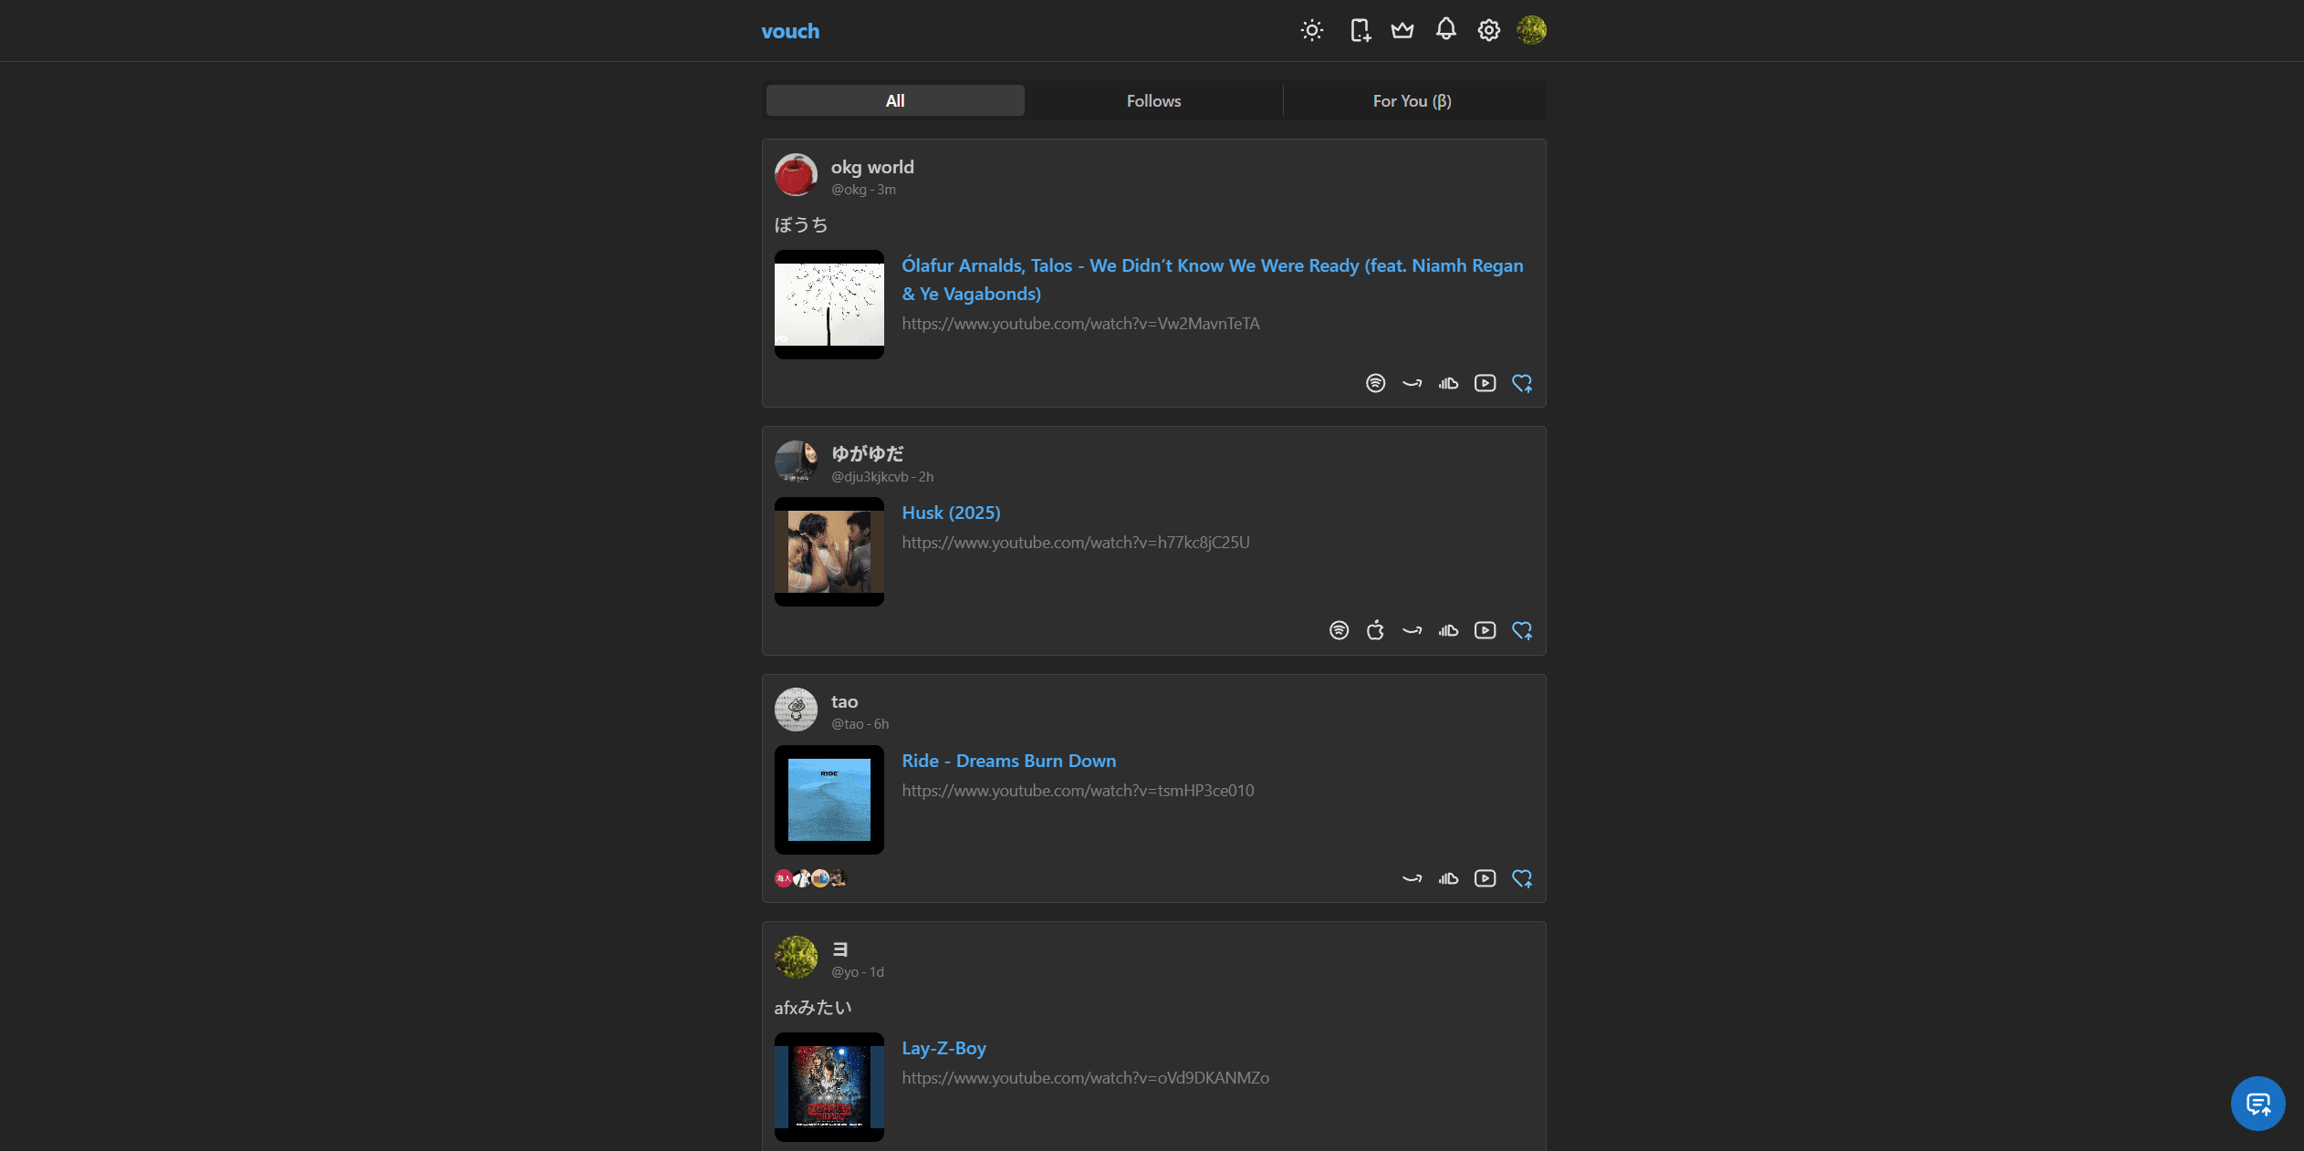Open settings gear in header
2304x1151 pixels.
[1488, 30]
